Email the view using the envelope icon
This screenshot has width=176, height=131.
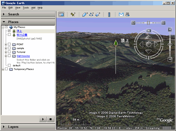(x=121, y=14)
